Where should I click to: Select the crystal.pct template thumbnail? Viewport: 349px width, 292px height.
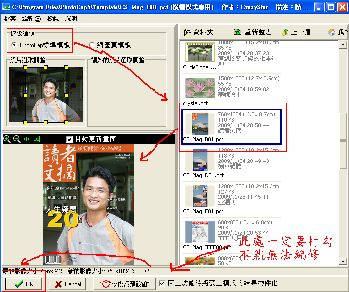tap(200, 88)
